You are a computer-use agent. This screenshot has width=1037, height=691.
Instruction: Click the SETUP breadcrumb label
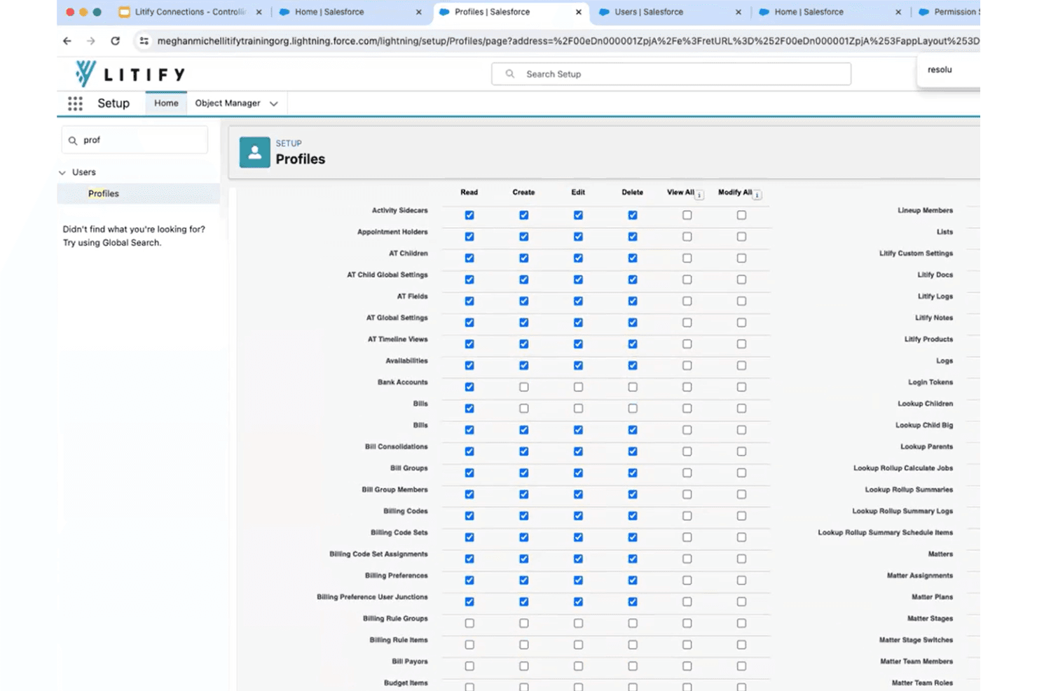[x=289, y=144]
